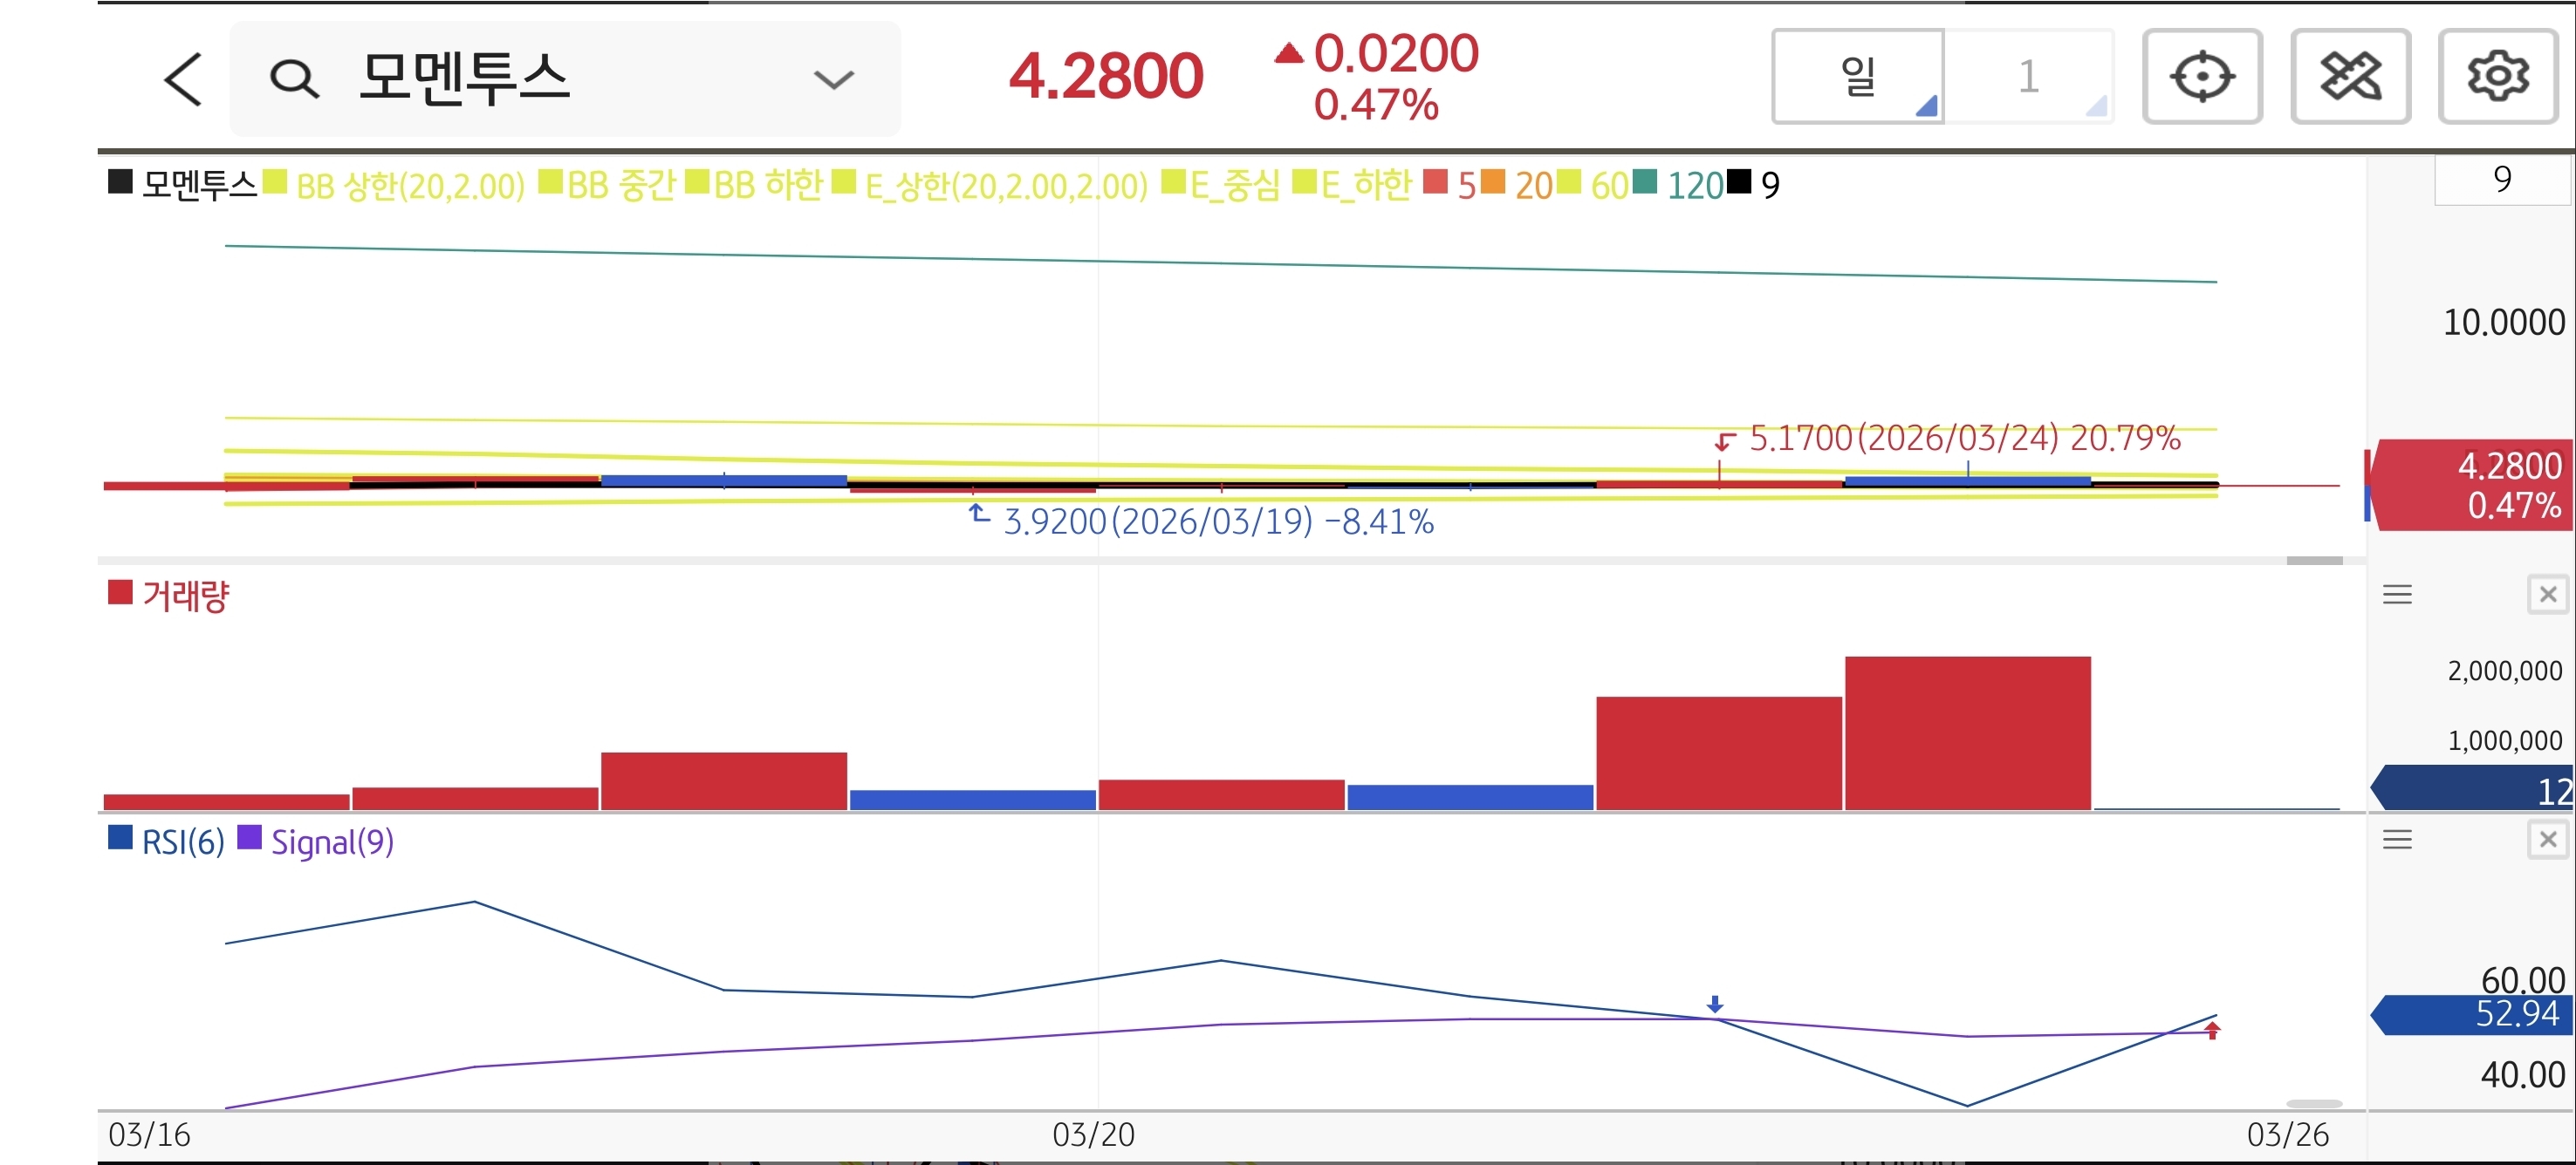Close the volume indicator panel
Viewport: 2576px width, 1165px height.
(x=2547, y=596)
